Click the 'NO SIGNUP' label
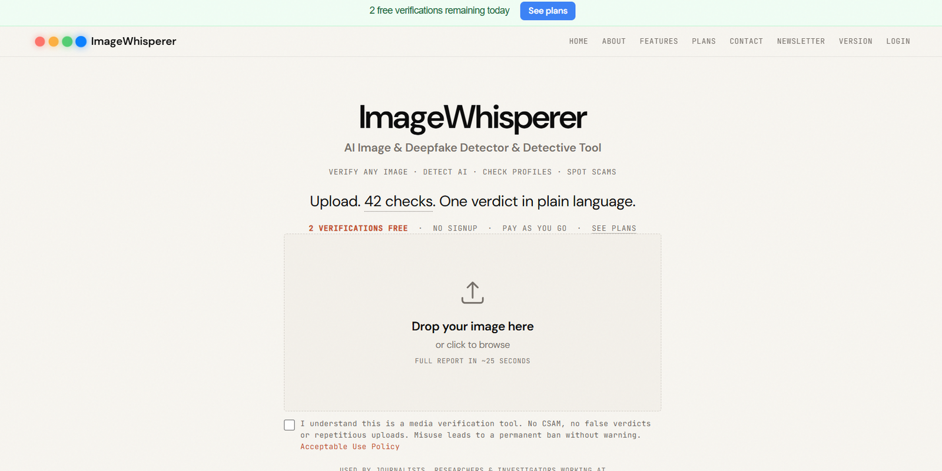The width and height of the screenshot is (942, 471). (455, 228)
